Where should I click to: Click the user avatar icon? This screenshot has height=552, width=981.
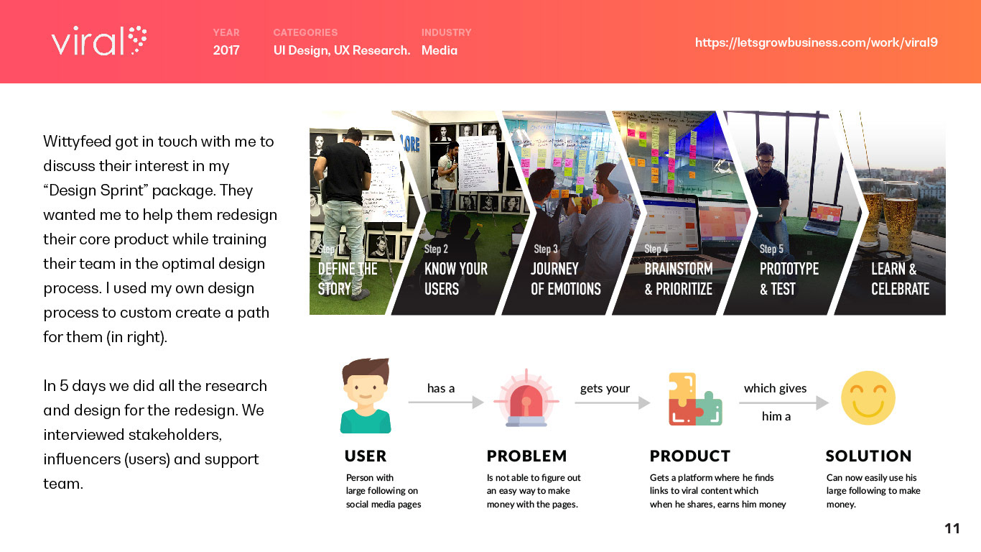(366, 396)
